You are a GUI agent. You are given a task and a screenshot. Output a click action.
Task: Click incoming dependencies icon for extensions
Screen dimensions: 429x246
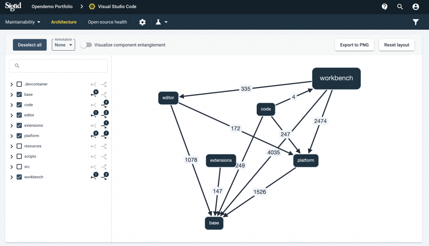[x=93, y=126]
